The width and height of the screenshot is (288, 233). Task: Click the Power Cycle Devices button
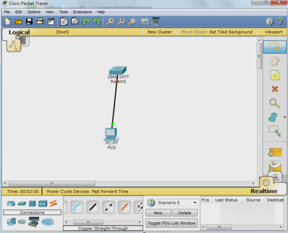coord(68,191)
